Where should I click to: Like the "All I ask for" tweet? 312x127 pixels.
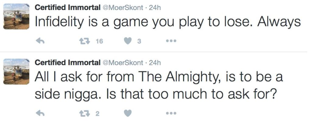[128, 114]
